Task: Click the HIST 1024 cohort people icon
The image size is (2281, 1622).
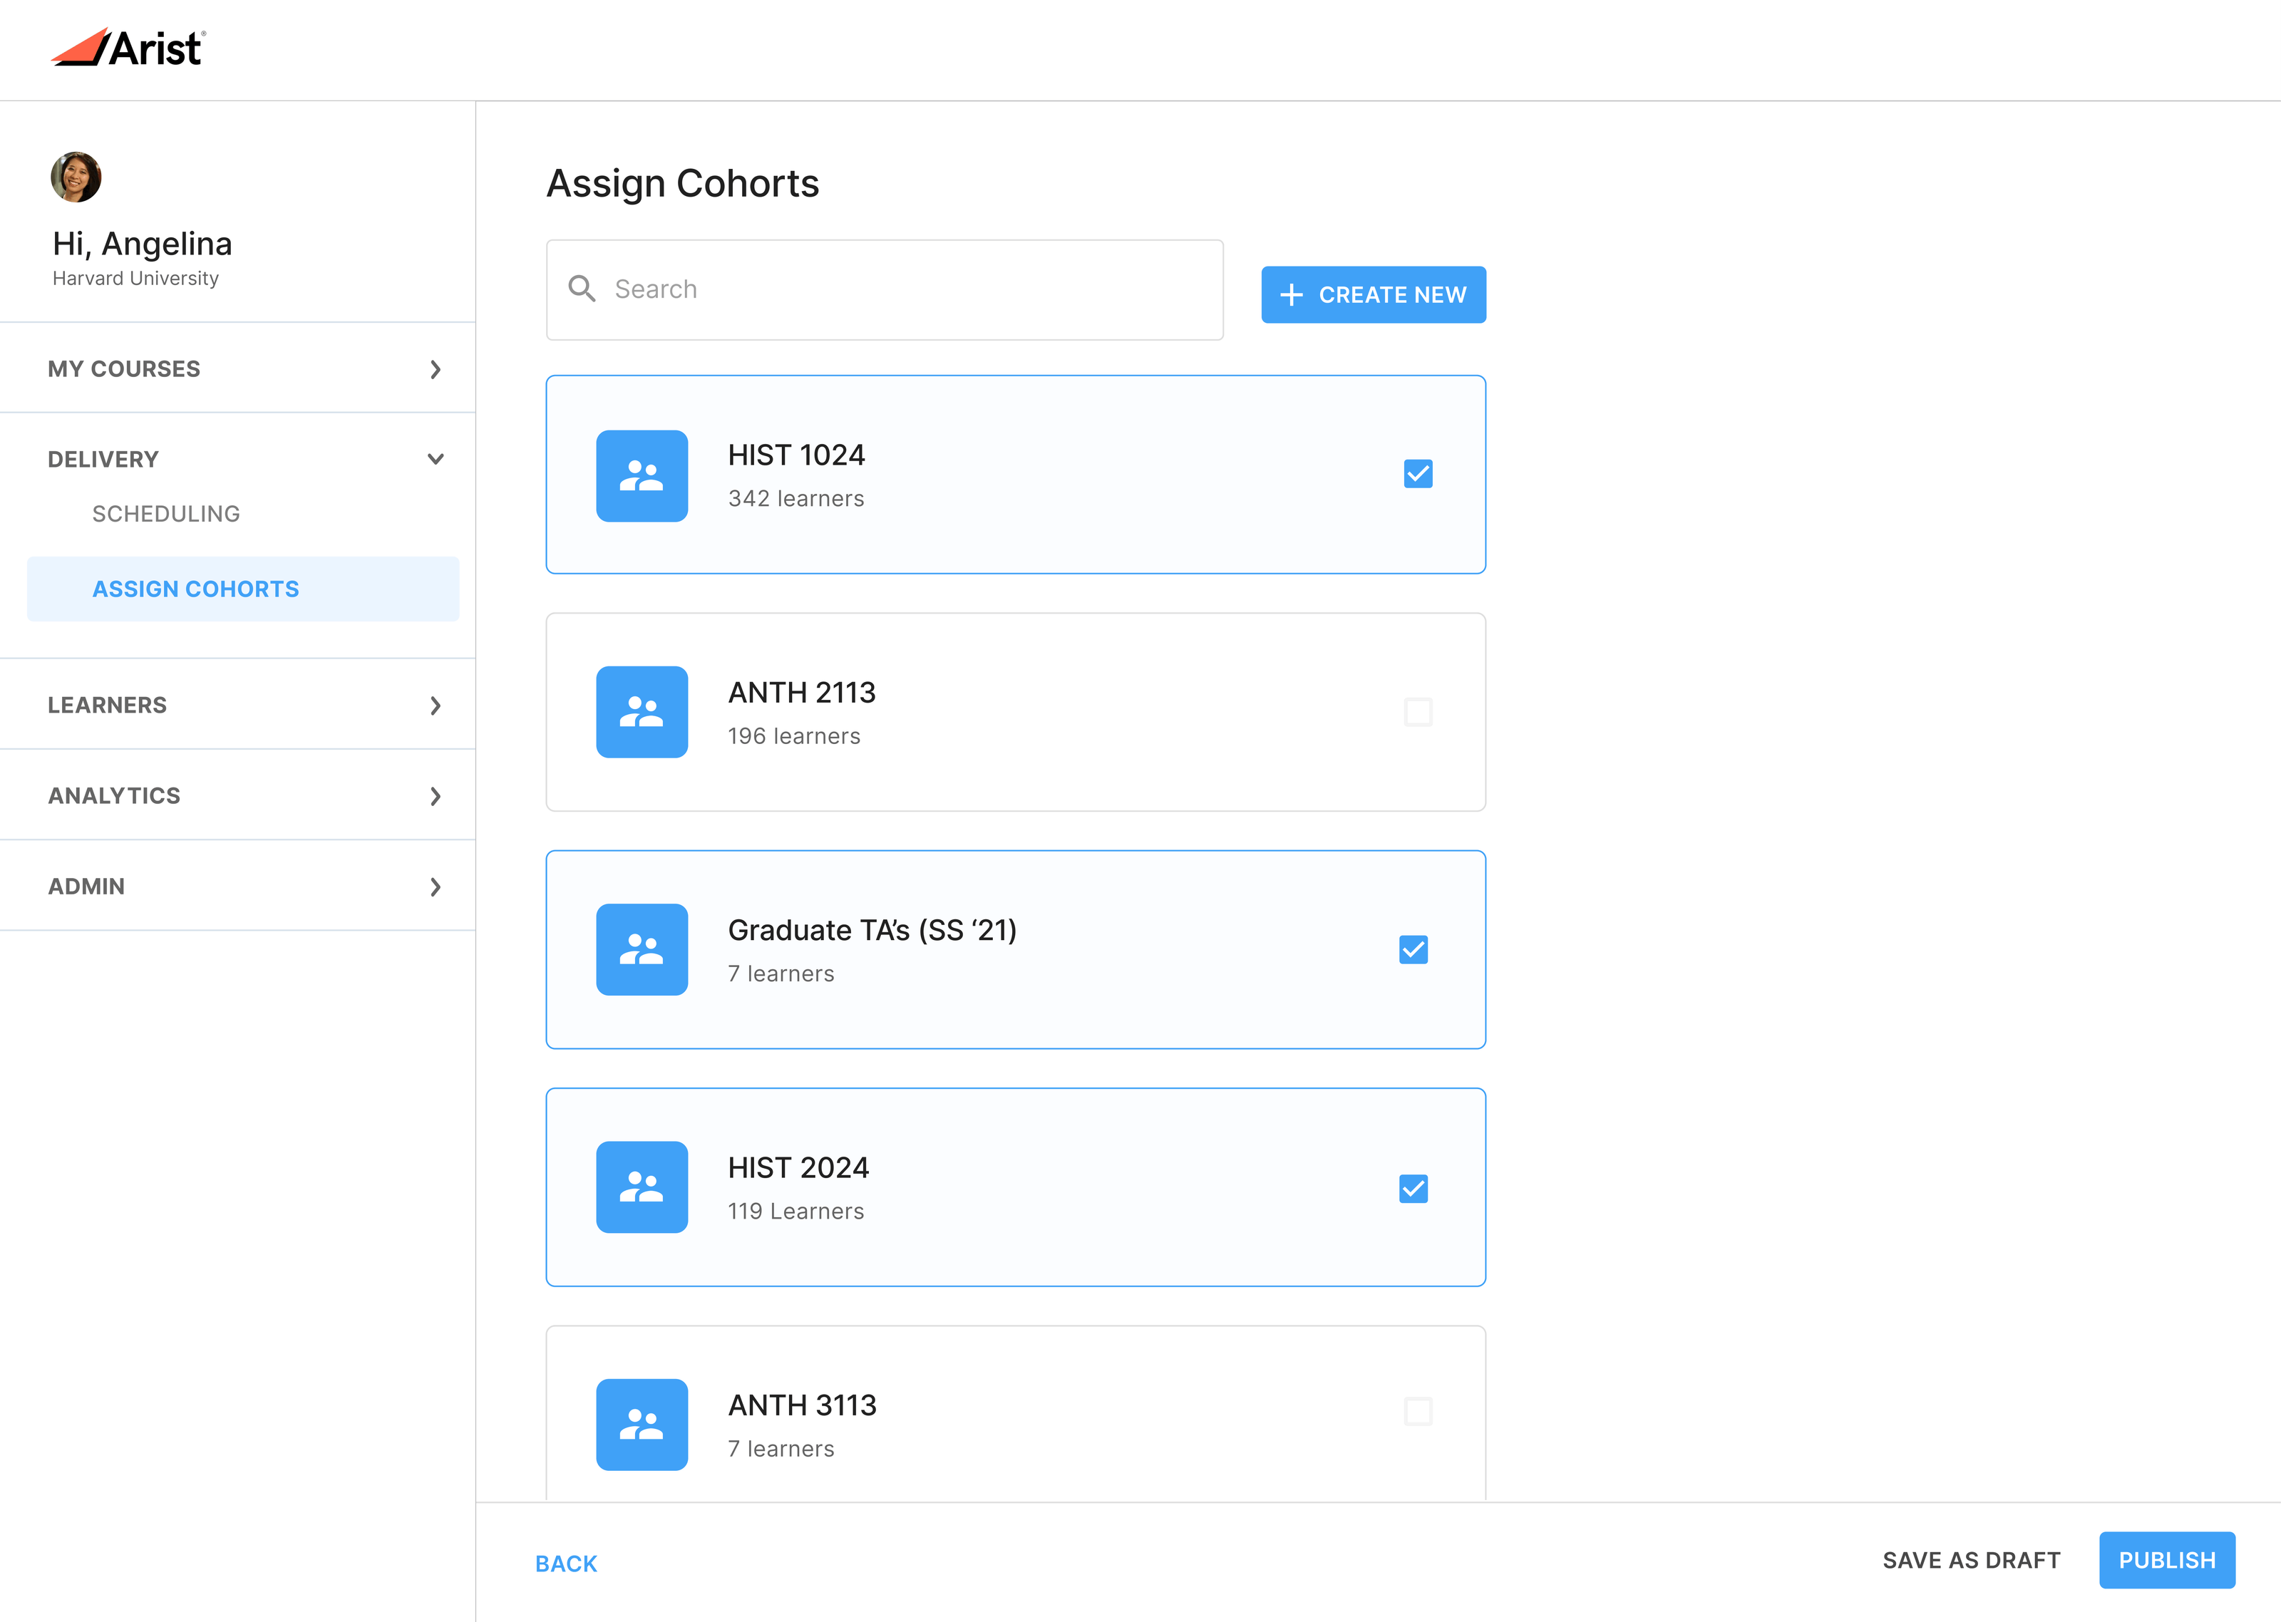Action: tap(641, 477)
